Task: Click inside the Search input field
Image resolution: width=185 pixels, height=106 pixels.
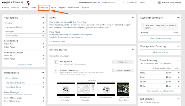Action: (x=149, y=2)
